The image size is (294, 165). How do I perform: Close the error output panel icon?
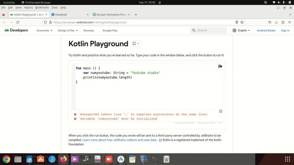[x=220, y=111]
